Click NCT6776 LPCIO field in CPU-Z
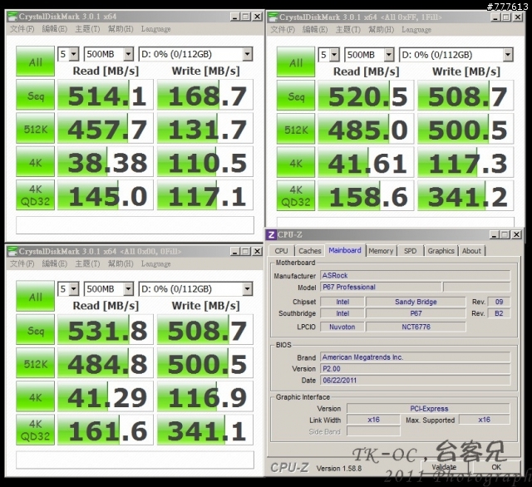Viewport: 532px width, 487px height. point(416,327)
